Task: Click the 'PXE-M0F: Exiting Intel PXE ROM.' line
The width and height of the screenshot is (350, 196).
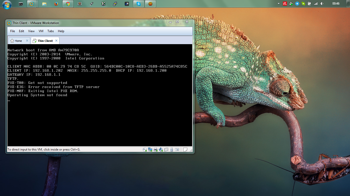Action: tap(43, 91)
